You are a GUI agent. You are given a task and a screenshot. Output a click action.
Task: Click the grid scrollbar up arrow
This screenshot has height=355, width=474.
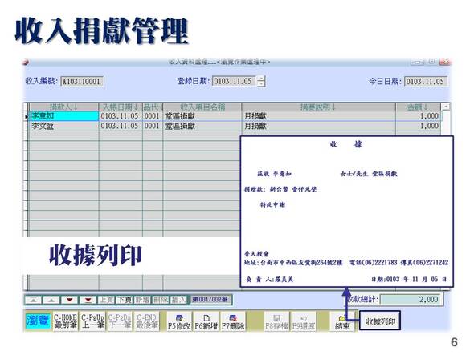pyautogui.click(x=446, y=107)
